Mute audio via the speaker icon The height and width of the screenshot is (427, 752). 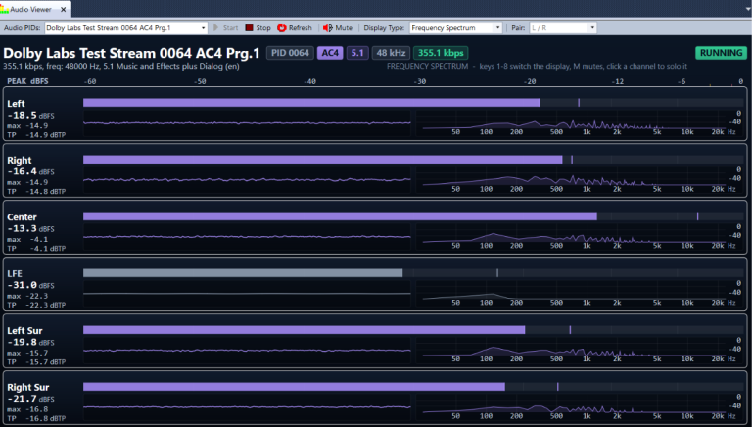[328, 27]
